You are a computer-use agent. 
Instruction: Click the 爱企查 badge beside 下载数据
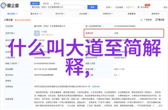click(160, 20)
